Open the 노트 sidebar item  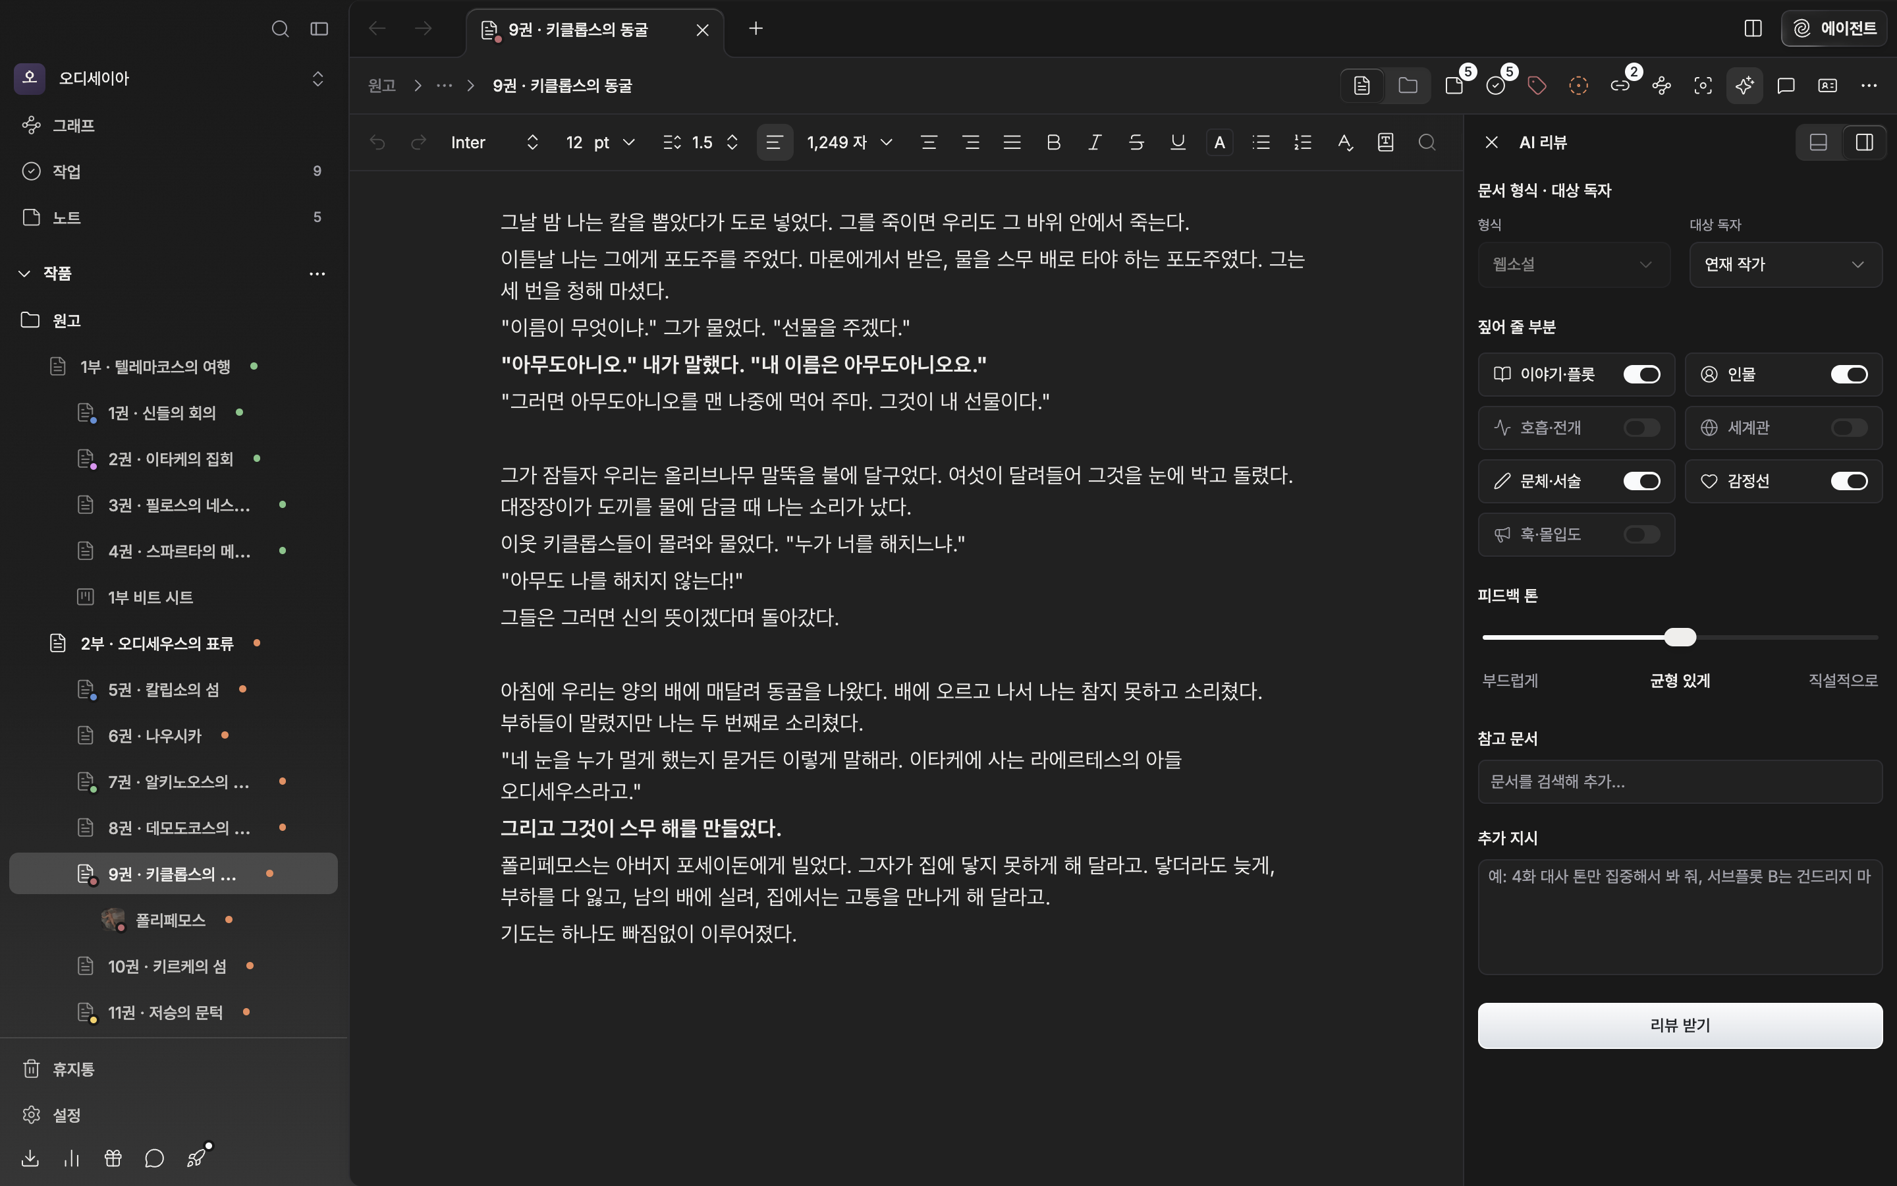(173, 217)
